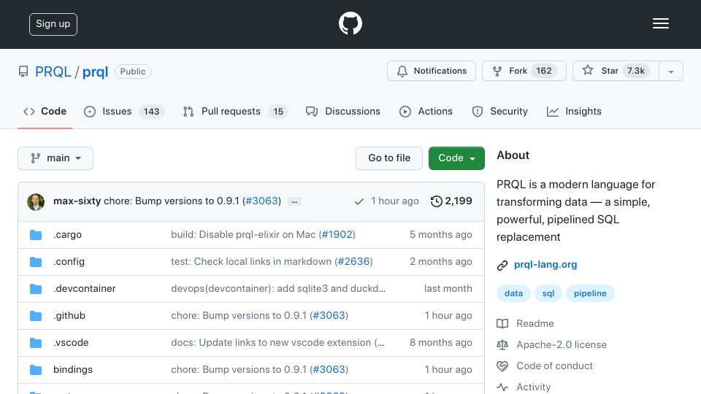The image size is (701, 394).
Task: Open the .devcontainer folder
Action: pos(85,289)
